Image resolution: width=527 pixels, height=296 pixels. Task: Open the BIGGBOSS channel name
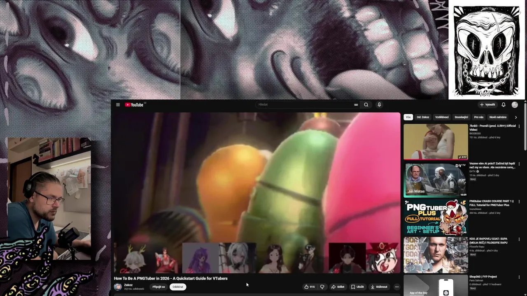pos(475,134)
